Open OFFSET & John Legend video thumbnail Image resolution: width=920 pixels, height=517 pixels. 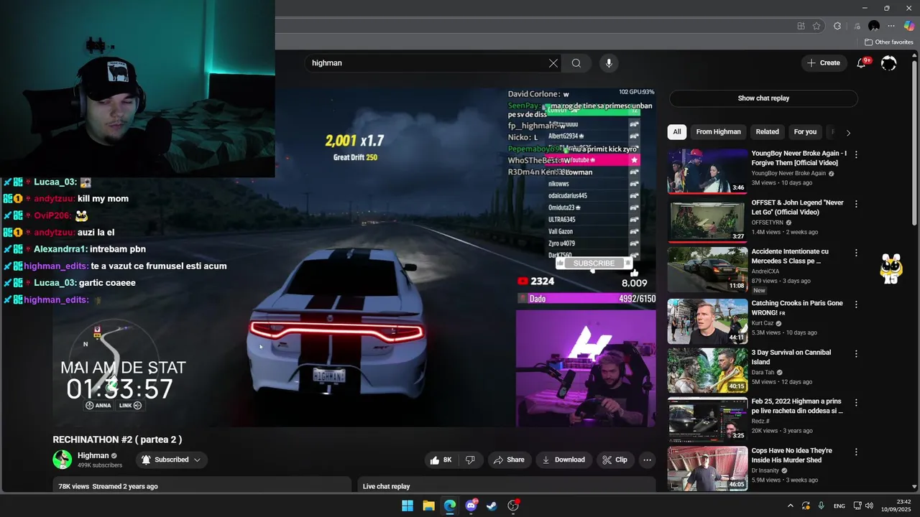click(707, 220)
